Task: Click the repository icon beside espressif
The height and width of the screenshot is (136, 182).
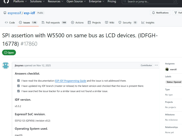Action: pyautogui.click(x=5, y=13)
